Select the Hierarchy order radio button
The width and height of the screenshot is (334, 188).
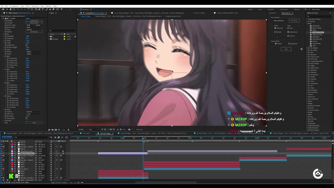[x=275, y=28]
